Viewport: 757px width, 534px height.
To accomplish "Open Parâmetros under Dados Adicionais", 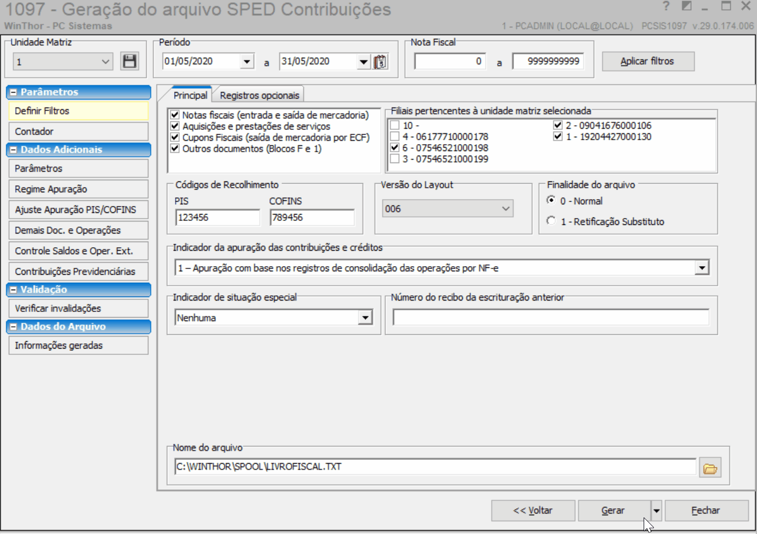I will pyautogui.click(x=78, y=169).
